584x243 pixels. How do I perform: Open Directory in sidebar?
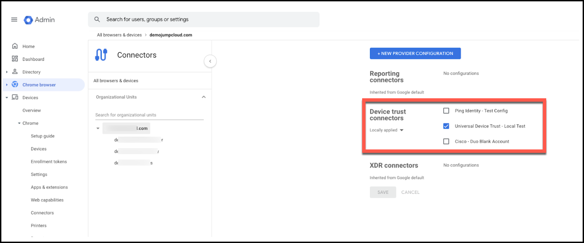tap(31, 72)
